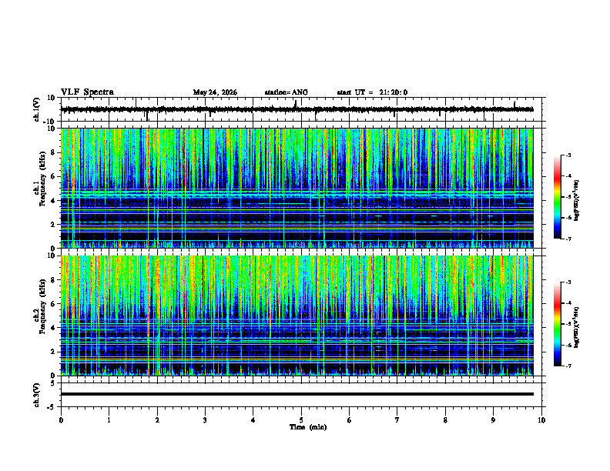The width and height of the screenshot is (610, 471).
Task: Click the -7 value on ch.2 color scale
Action: point(568,366)
